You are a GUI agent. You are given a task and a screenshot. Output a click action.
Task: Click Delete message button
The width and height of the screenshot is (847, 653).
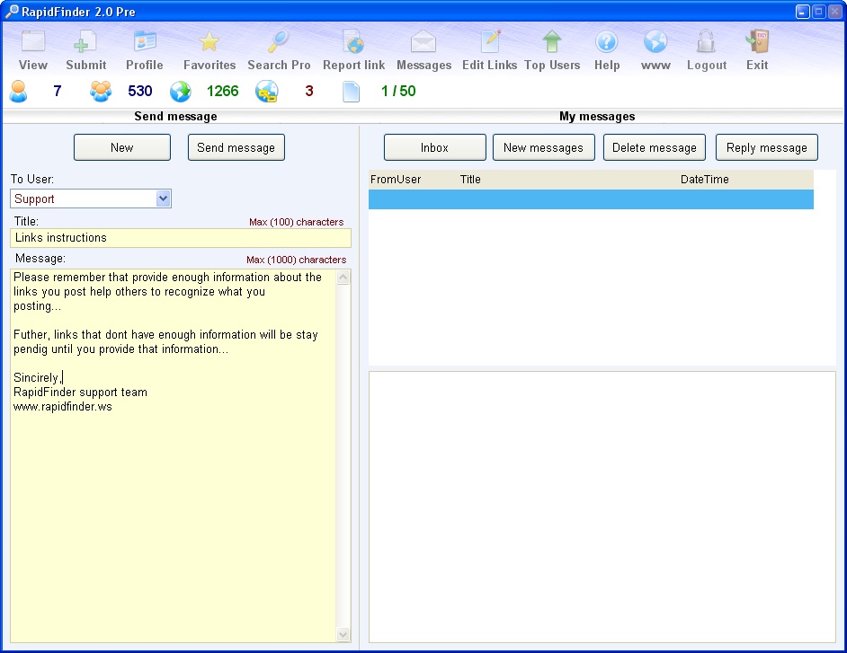coord(655,147)
